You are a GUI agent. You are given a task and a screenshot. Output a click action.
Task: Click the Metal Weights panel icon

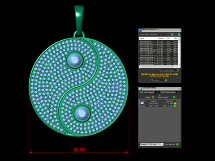point(140,30)
